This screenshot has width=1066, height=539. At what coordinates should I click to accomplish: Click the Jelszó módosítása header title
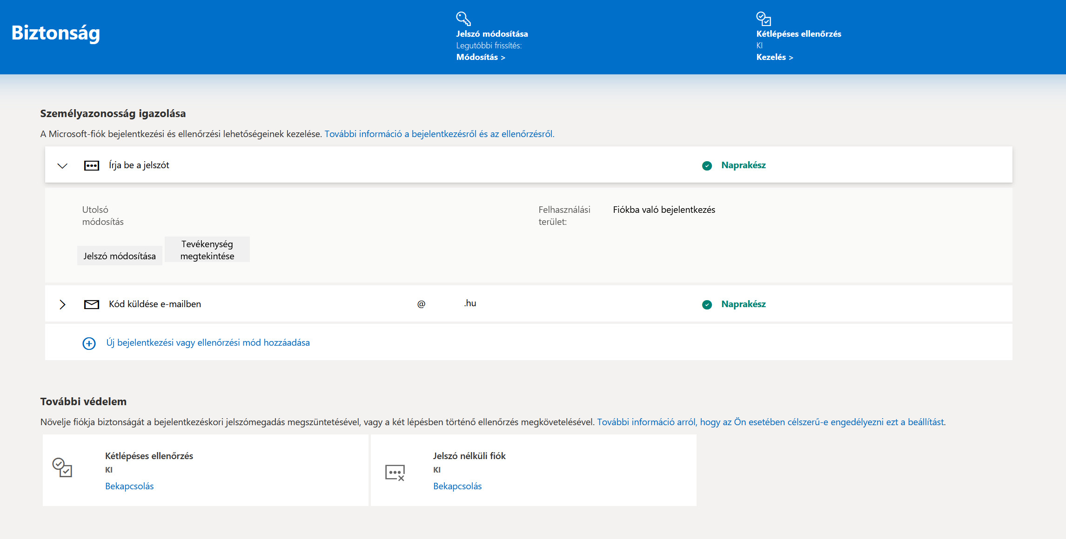[x=492, y=34]
